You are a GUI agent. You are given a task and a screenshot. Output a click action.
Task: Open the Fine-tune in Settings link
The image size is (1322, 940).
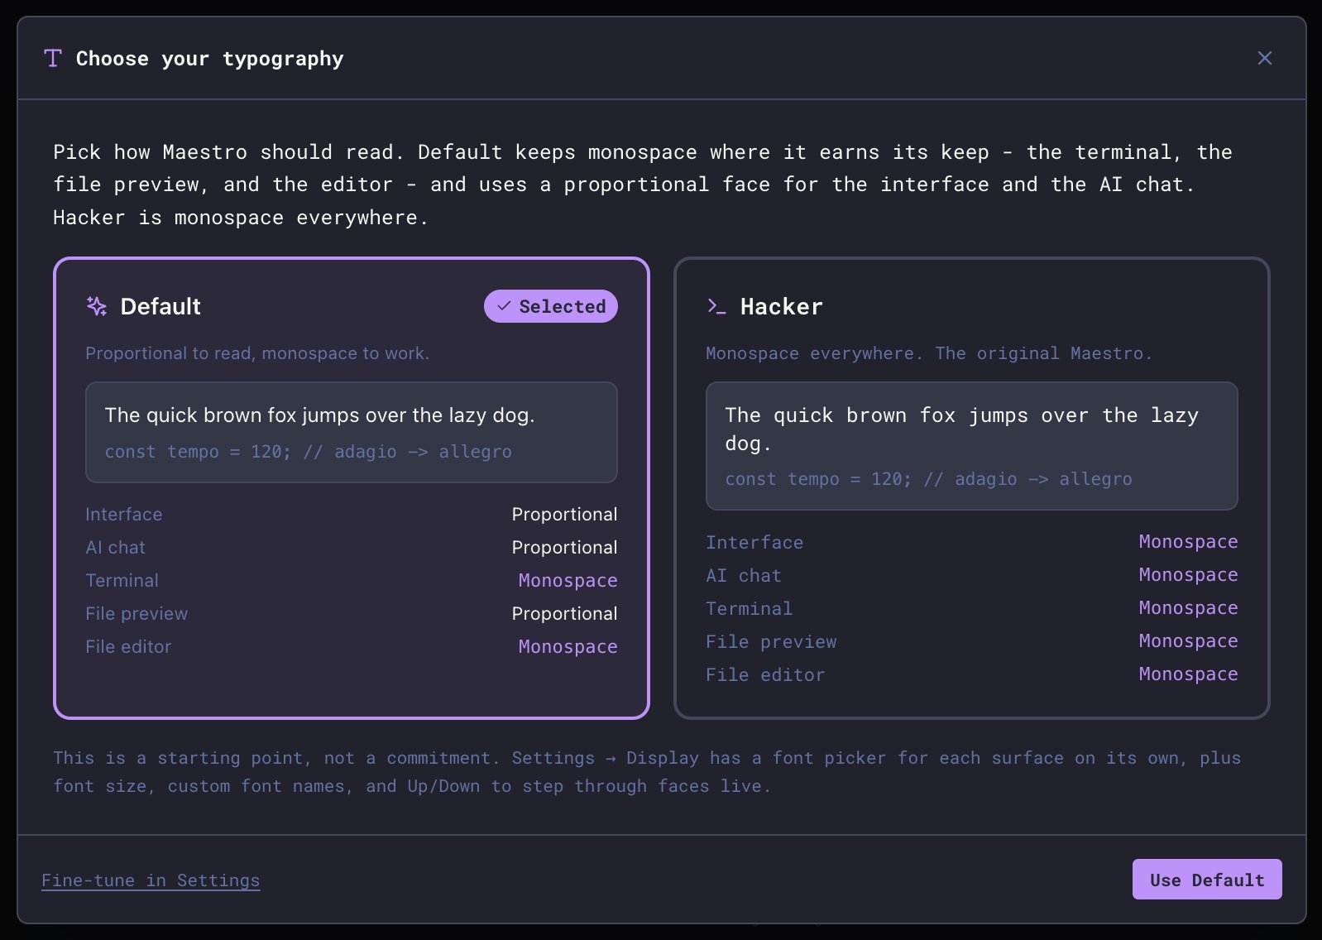point(151,880)
